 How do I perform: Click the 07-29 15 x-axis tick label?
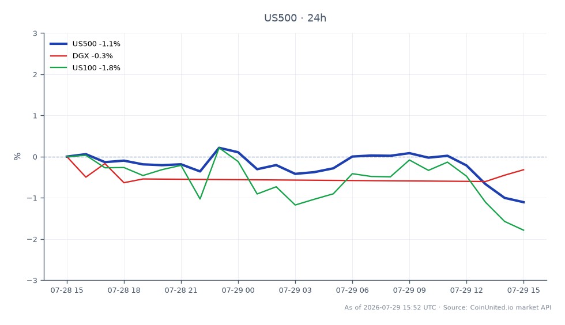523,290
